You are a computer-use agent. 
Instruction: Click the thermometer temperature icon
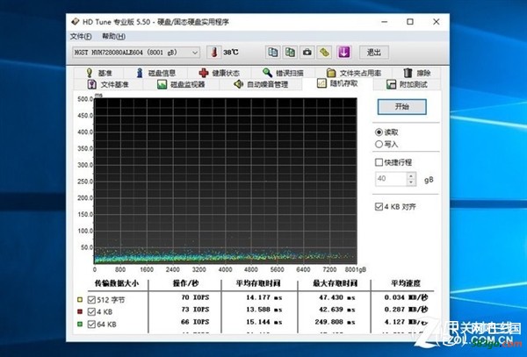[x=213, y=53]
